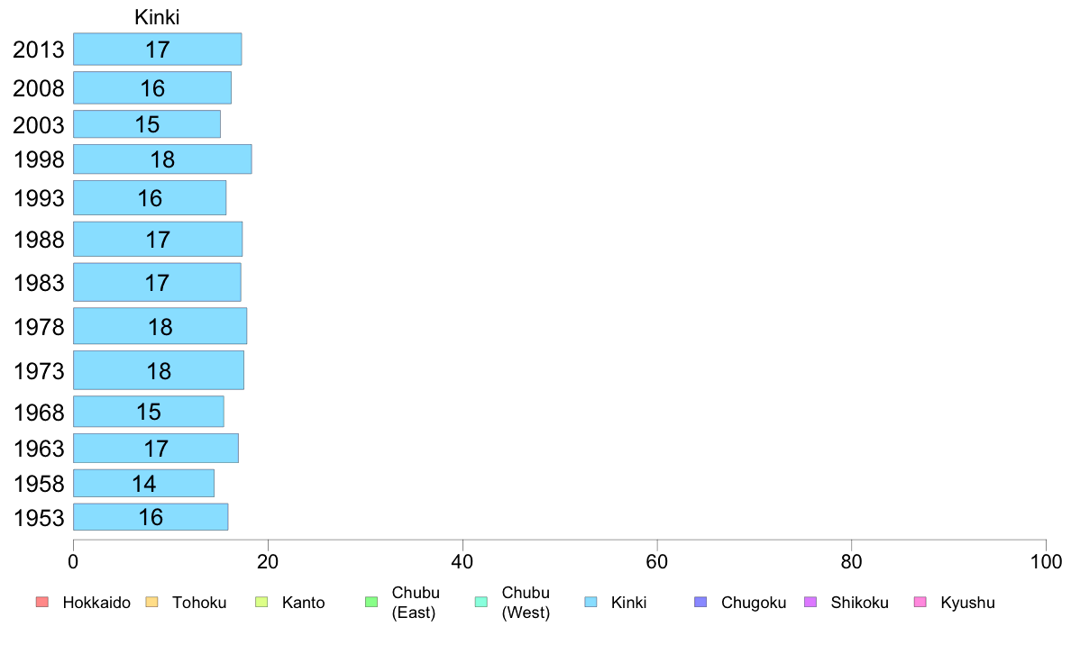The height and width of the screenshot is (663, 1071).
Task: Click the Kanto yellow-green legend swatch
Action: 261,603
